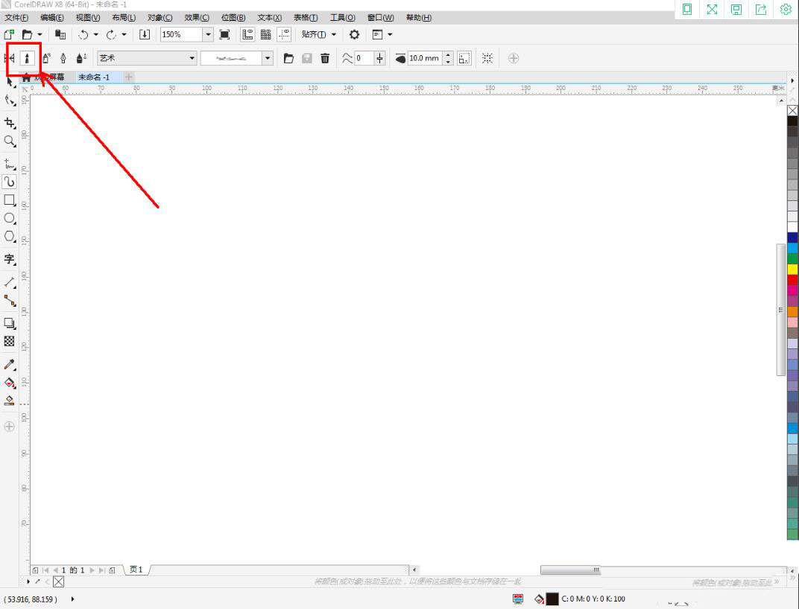
Task: Select the Polygon tool
Action: tap(10, 236)
